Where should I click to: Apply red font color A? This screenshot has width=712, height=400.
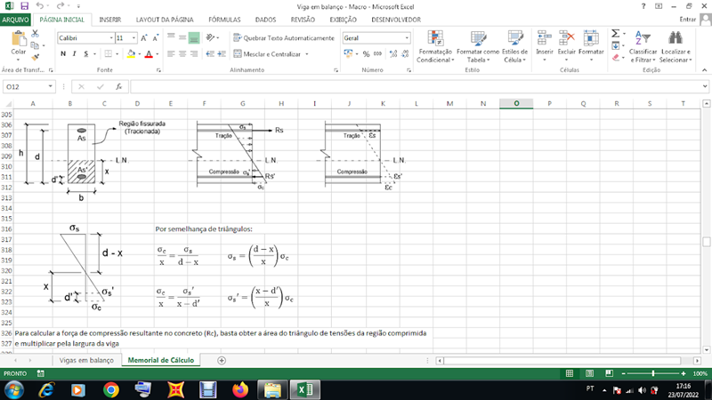[x=149, y=54]
